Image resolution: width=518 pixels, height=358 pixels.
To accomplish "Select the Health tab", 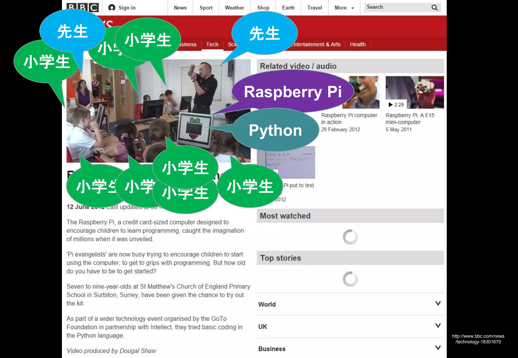I will (358, 44).
